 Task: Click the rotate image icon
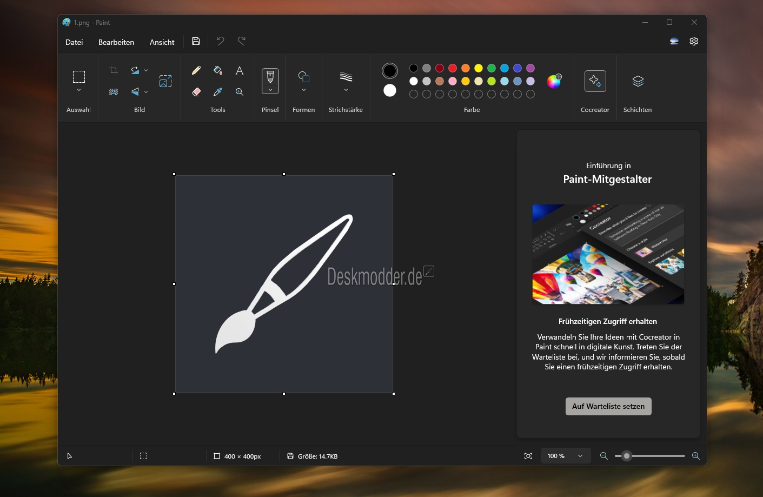(135, 70)
